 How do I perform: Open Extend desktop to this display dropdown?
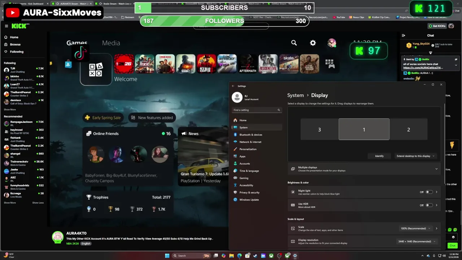click(x=415, y=156)
